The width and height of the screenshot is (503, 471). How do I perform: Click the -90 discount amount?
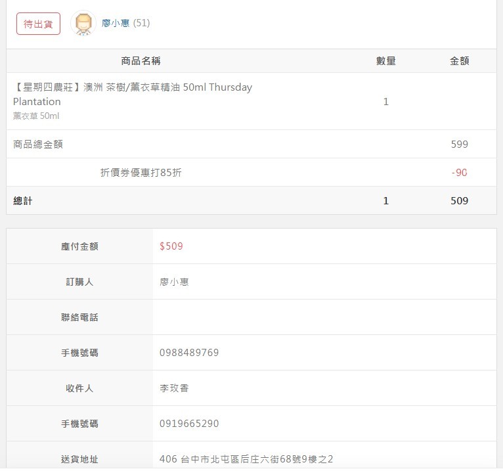pos(460,173)
